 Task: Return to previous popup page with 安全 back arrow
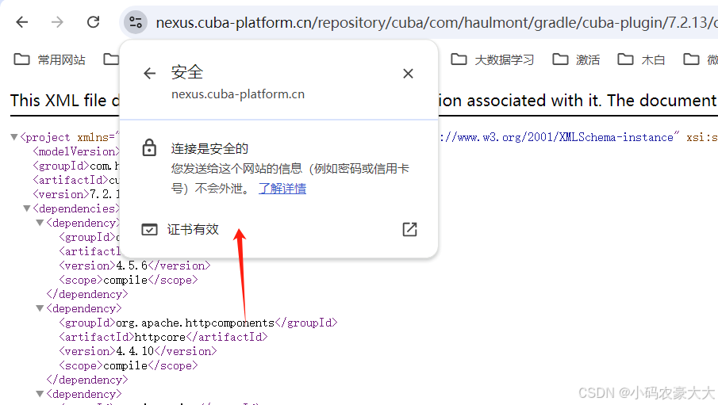[x=150, y=73]
